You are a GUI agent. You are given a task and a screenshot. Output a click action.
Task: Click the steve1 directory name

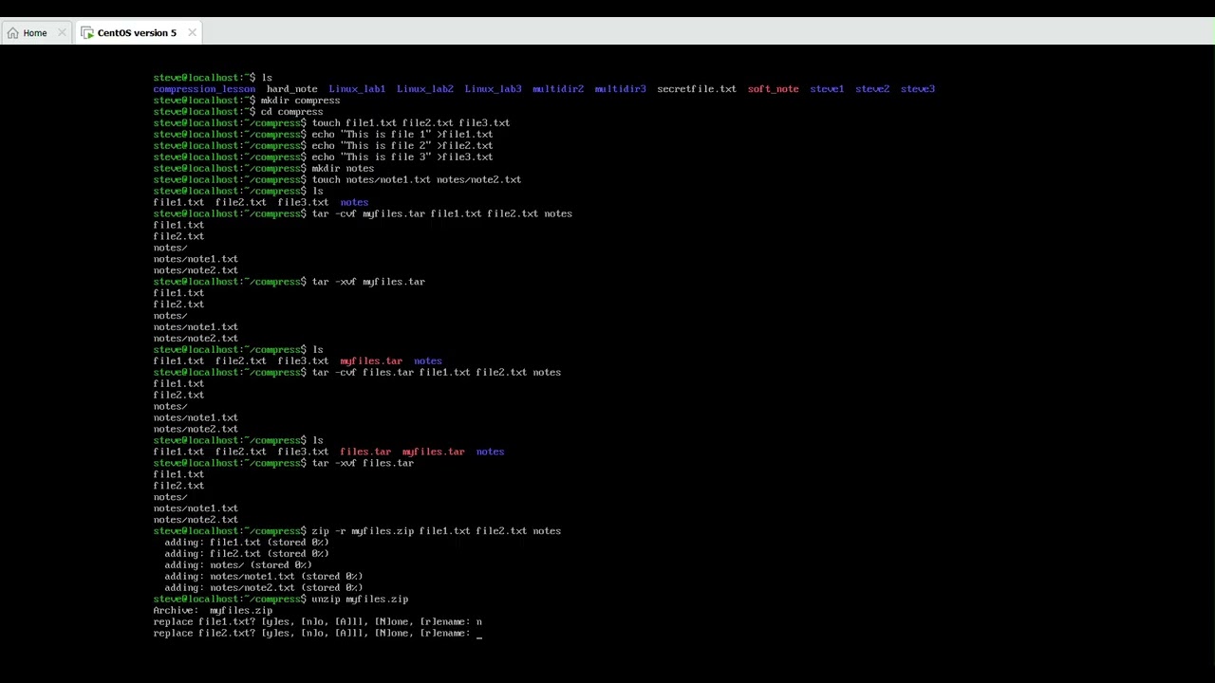[x=827, y=89]
